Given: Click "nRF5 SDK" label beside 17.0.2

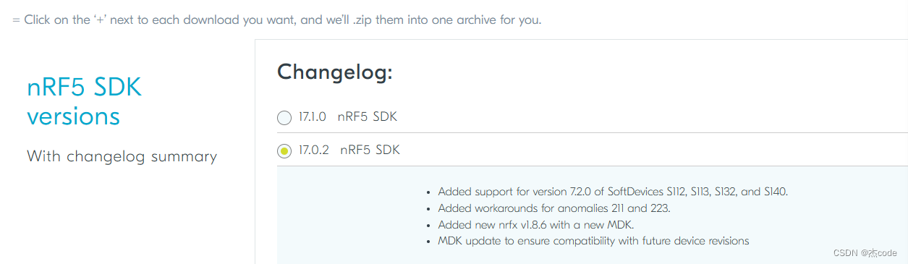Looking at the screenshot, I should 370,150.
